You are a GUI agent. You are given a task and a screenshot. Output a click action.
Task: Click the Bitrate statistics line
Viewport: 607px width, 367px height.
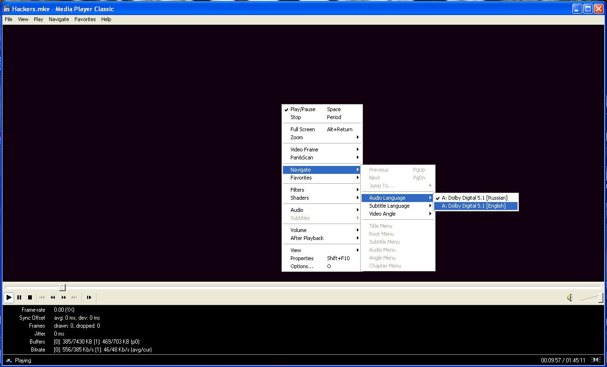[103, 350]
